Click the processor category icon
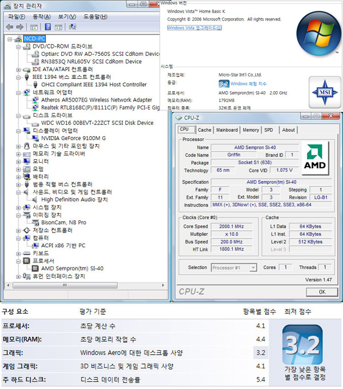 (27, 261)
